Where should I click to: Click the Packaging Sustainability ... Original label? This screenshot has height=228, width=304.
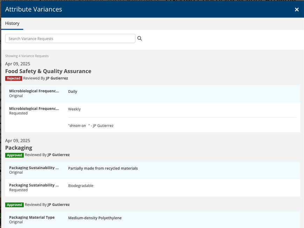click(x=34, y=170)
